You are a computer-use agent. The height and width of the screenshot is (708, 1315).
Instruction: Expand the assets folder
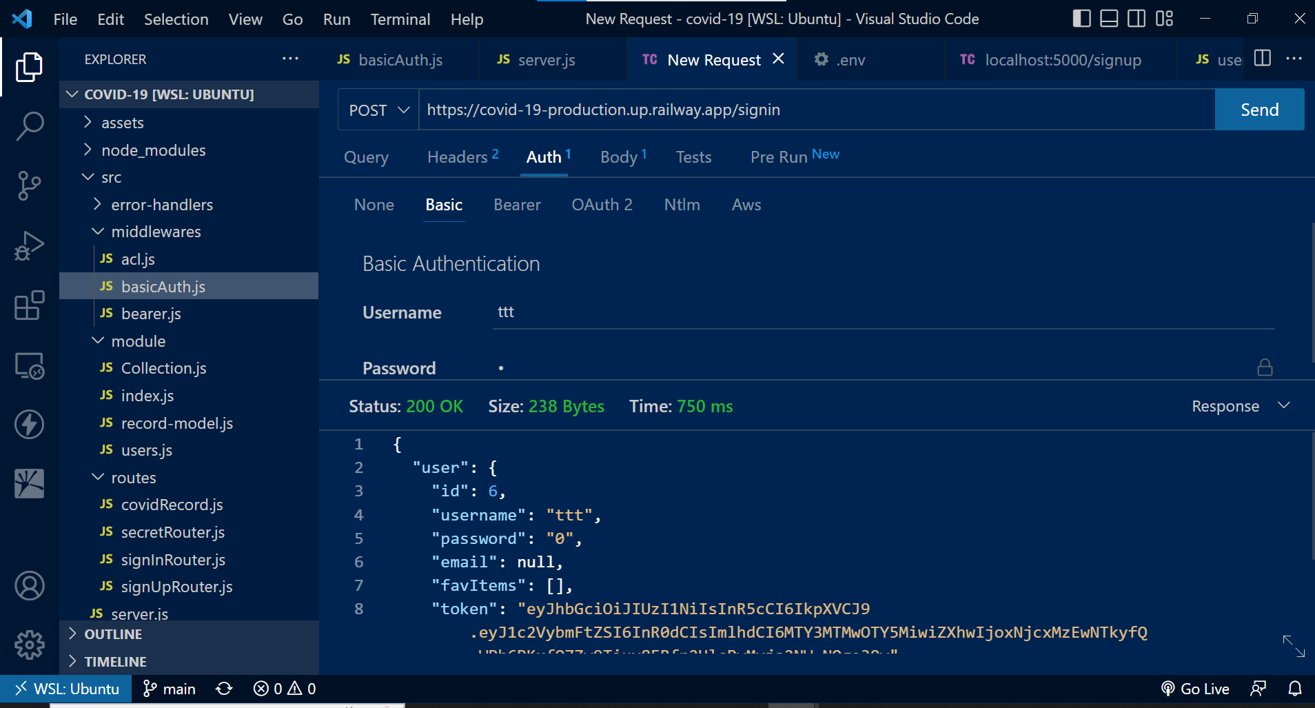(189, 123)
